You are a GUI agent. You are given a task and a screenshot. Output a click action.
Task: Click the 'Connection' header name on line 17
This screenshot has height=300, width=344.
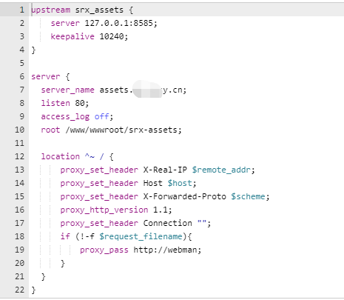tap(168, 223)
